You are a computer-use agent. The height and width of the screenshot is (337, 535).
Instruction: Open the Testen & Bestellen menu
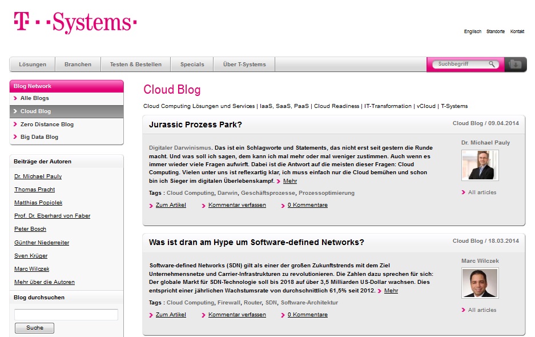point(135,65)
